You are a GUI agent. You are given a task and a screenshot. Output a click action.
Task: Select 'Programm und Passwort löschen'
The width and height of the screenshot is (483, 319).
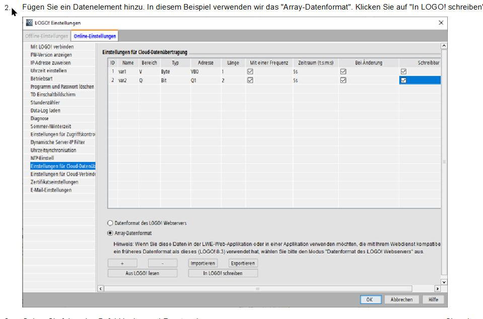click(62, 87)
